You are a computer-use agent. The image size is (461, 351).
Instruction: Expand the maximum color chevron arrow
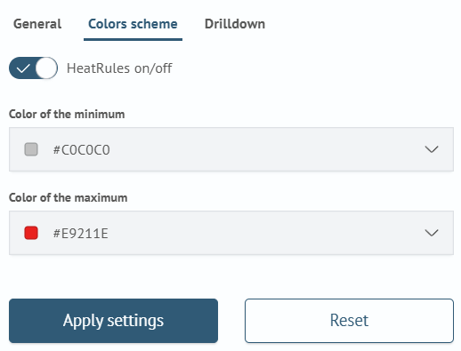432,233
